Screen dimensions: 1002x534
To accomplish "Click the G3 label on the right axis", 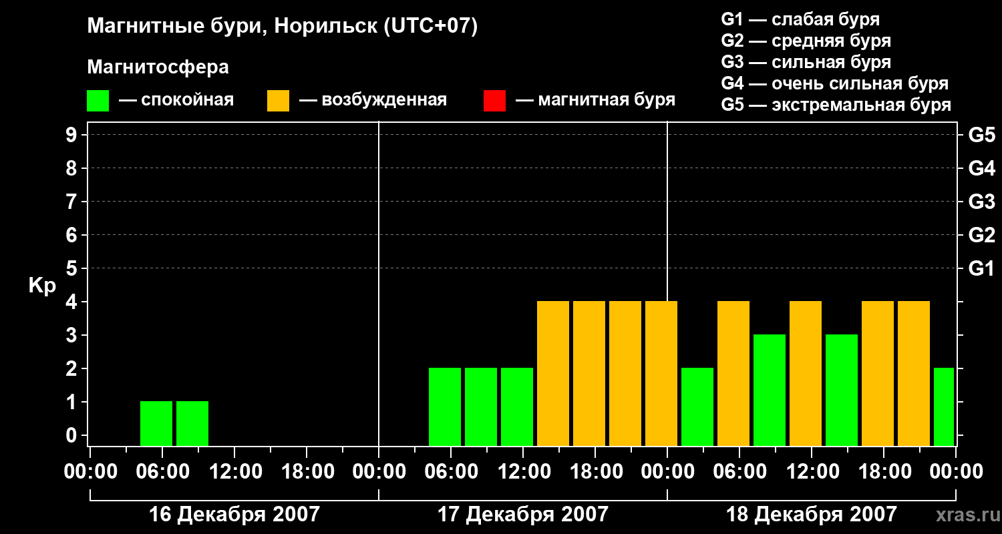I will click(982, 202).
